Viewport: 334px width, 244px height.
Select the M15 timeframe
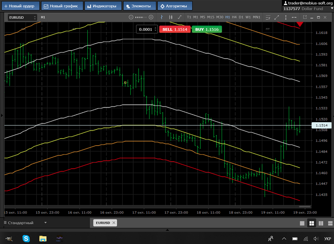pyautogui.click(x=211, y=17)
